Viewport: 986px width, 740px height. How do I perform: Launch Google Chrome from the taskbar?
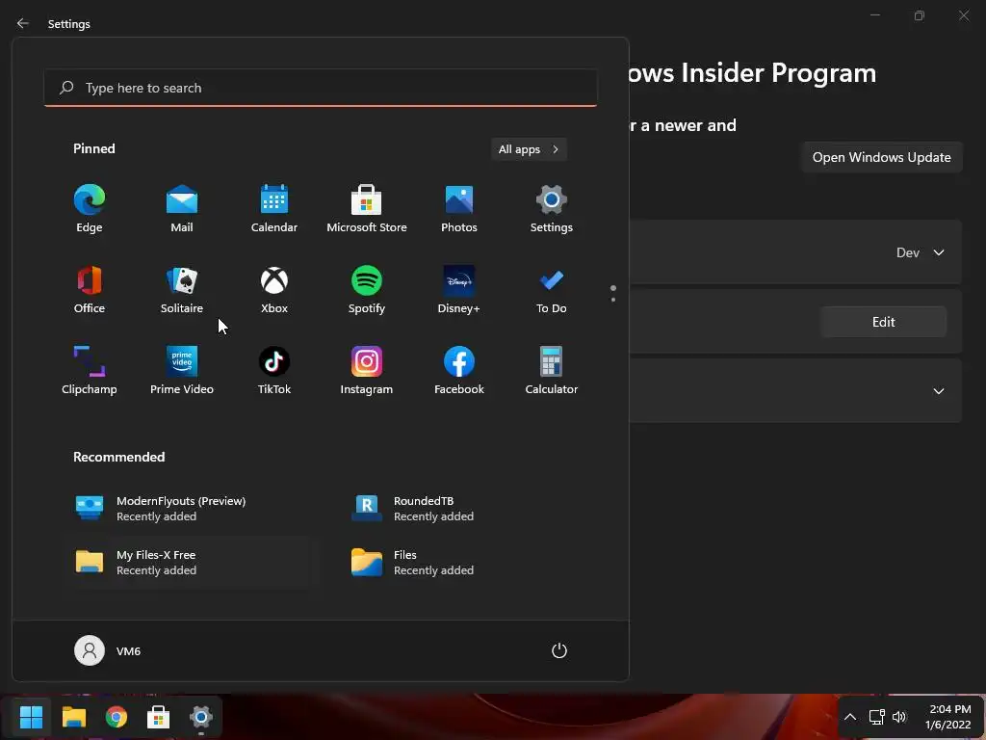click(117, 717)
